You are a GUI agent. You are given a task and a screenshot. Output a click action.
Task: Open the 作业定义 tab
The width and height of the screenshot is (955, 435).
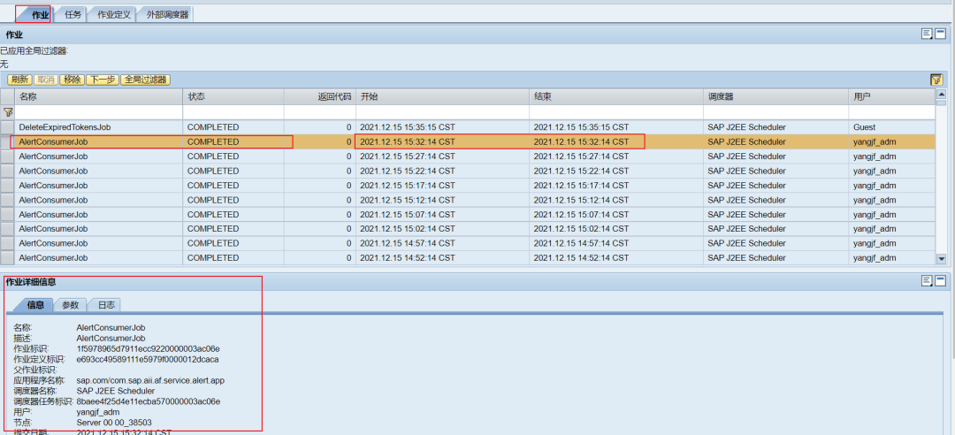[114, 15]
